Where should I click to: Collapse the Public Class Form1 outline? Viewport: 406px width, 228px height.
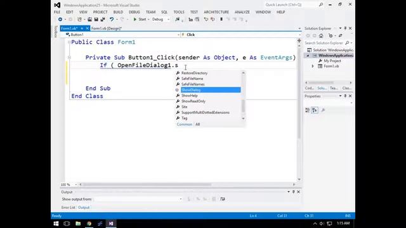pos(69,42)
